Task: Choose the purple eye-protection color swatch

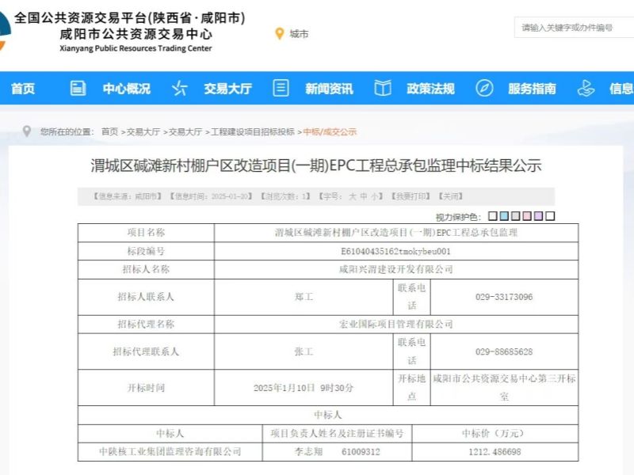Action: tap(539, 216)
